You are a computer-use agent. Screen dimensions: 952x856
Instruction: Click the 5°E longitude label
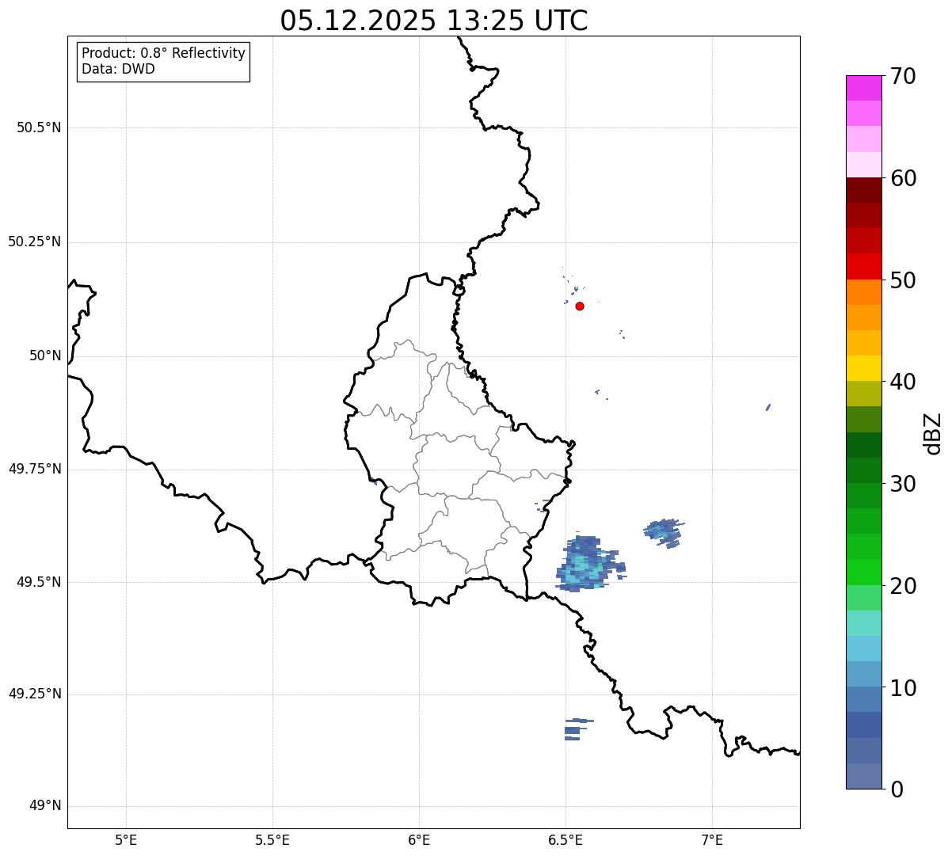coord(126,839)
